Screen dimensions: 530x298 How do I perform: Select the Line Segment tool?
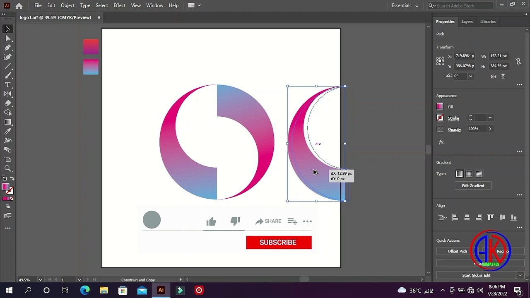coord(8,66)
